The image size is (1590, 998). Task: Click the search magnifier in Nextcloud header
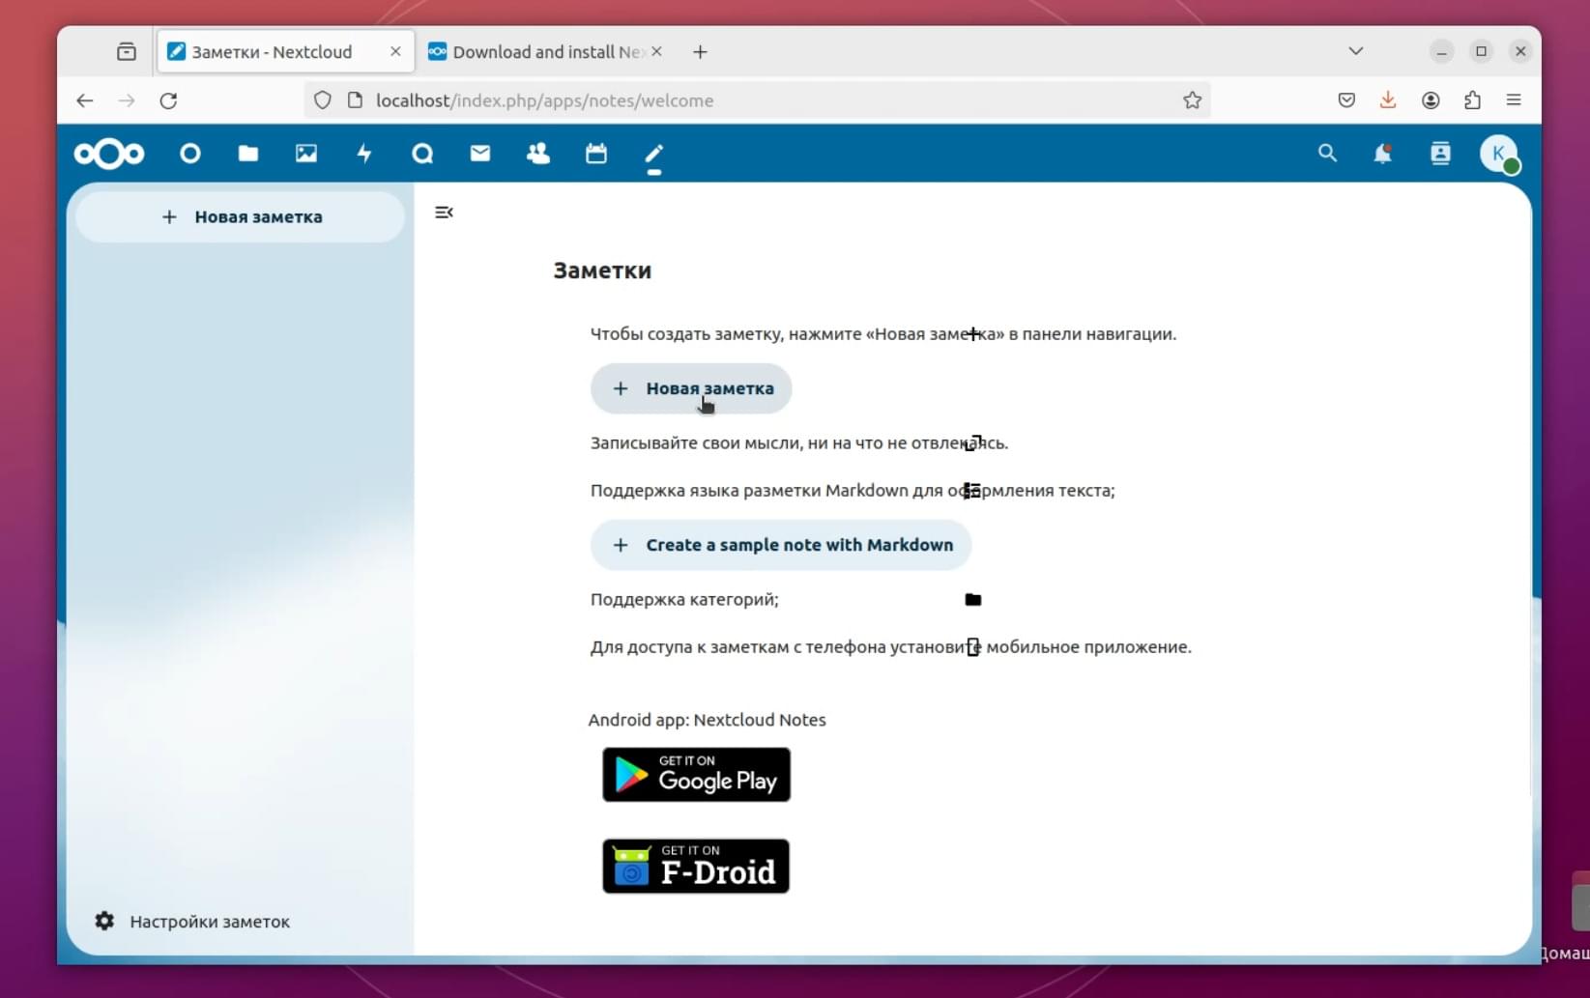(x=1328, y=153)
